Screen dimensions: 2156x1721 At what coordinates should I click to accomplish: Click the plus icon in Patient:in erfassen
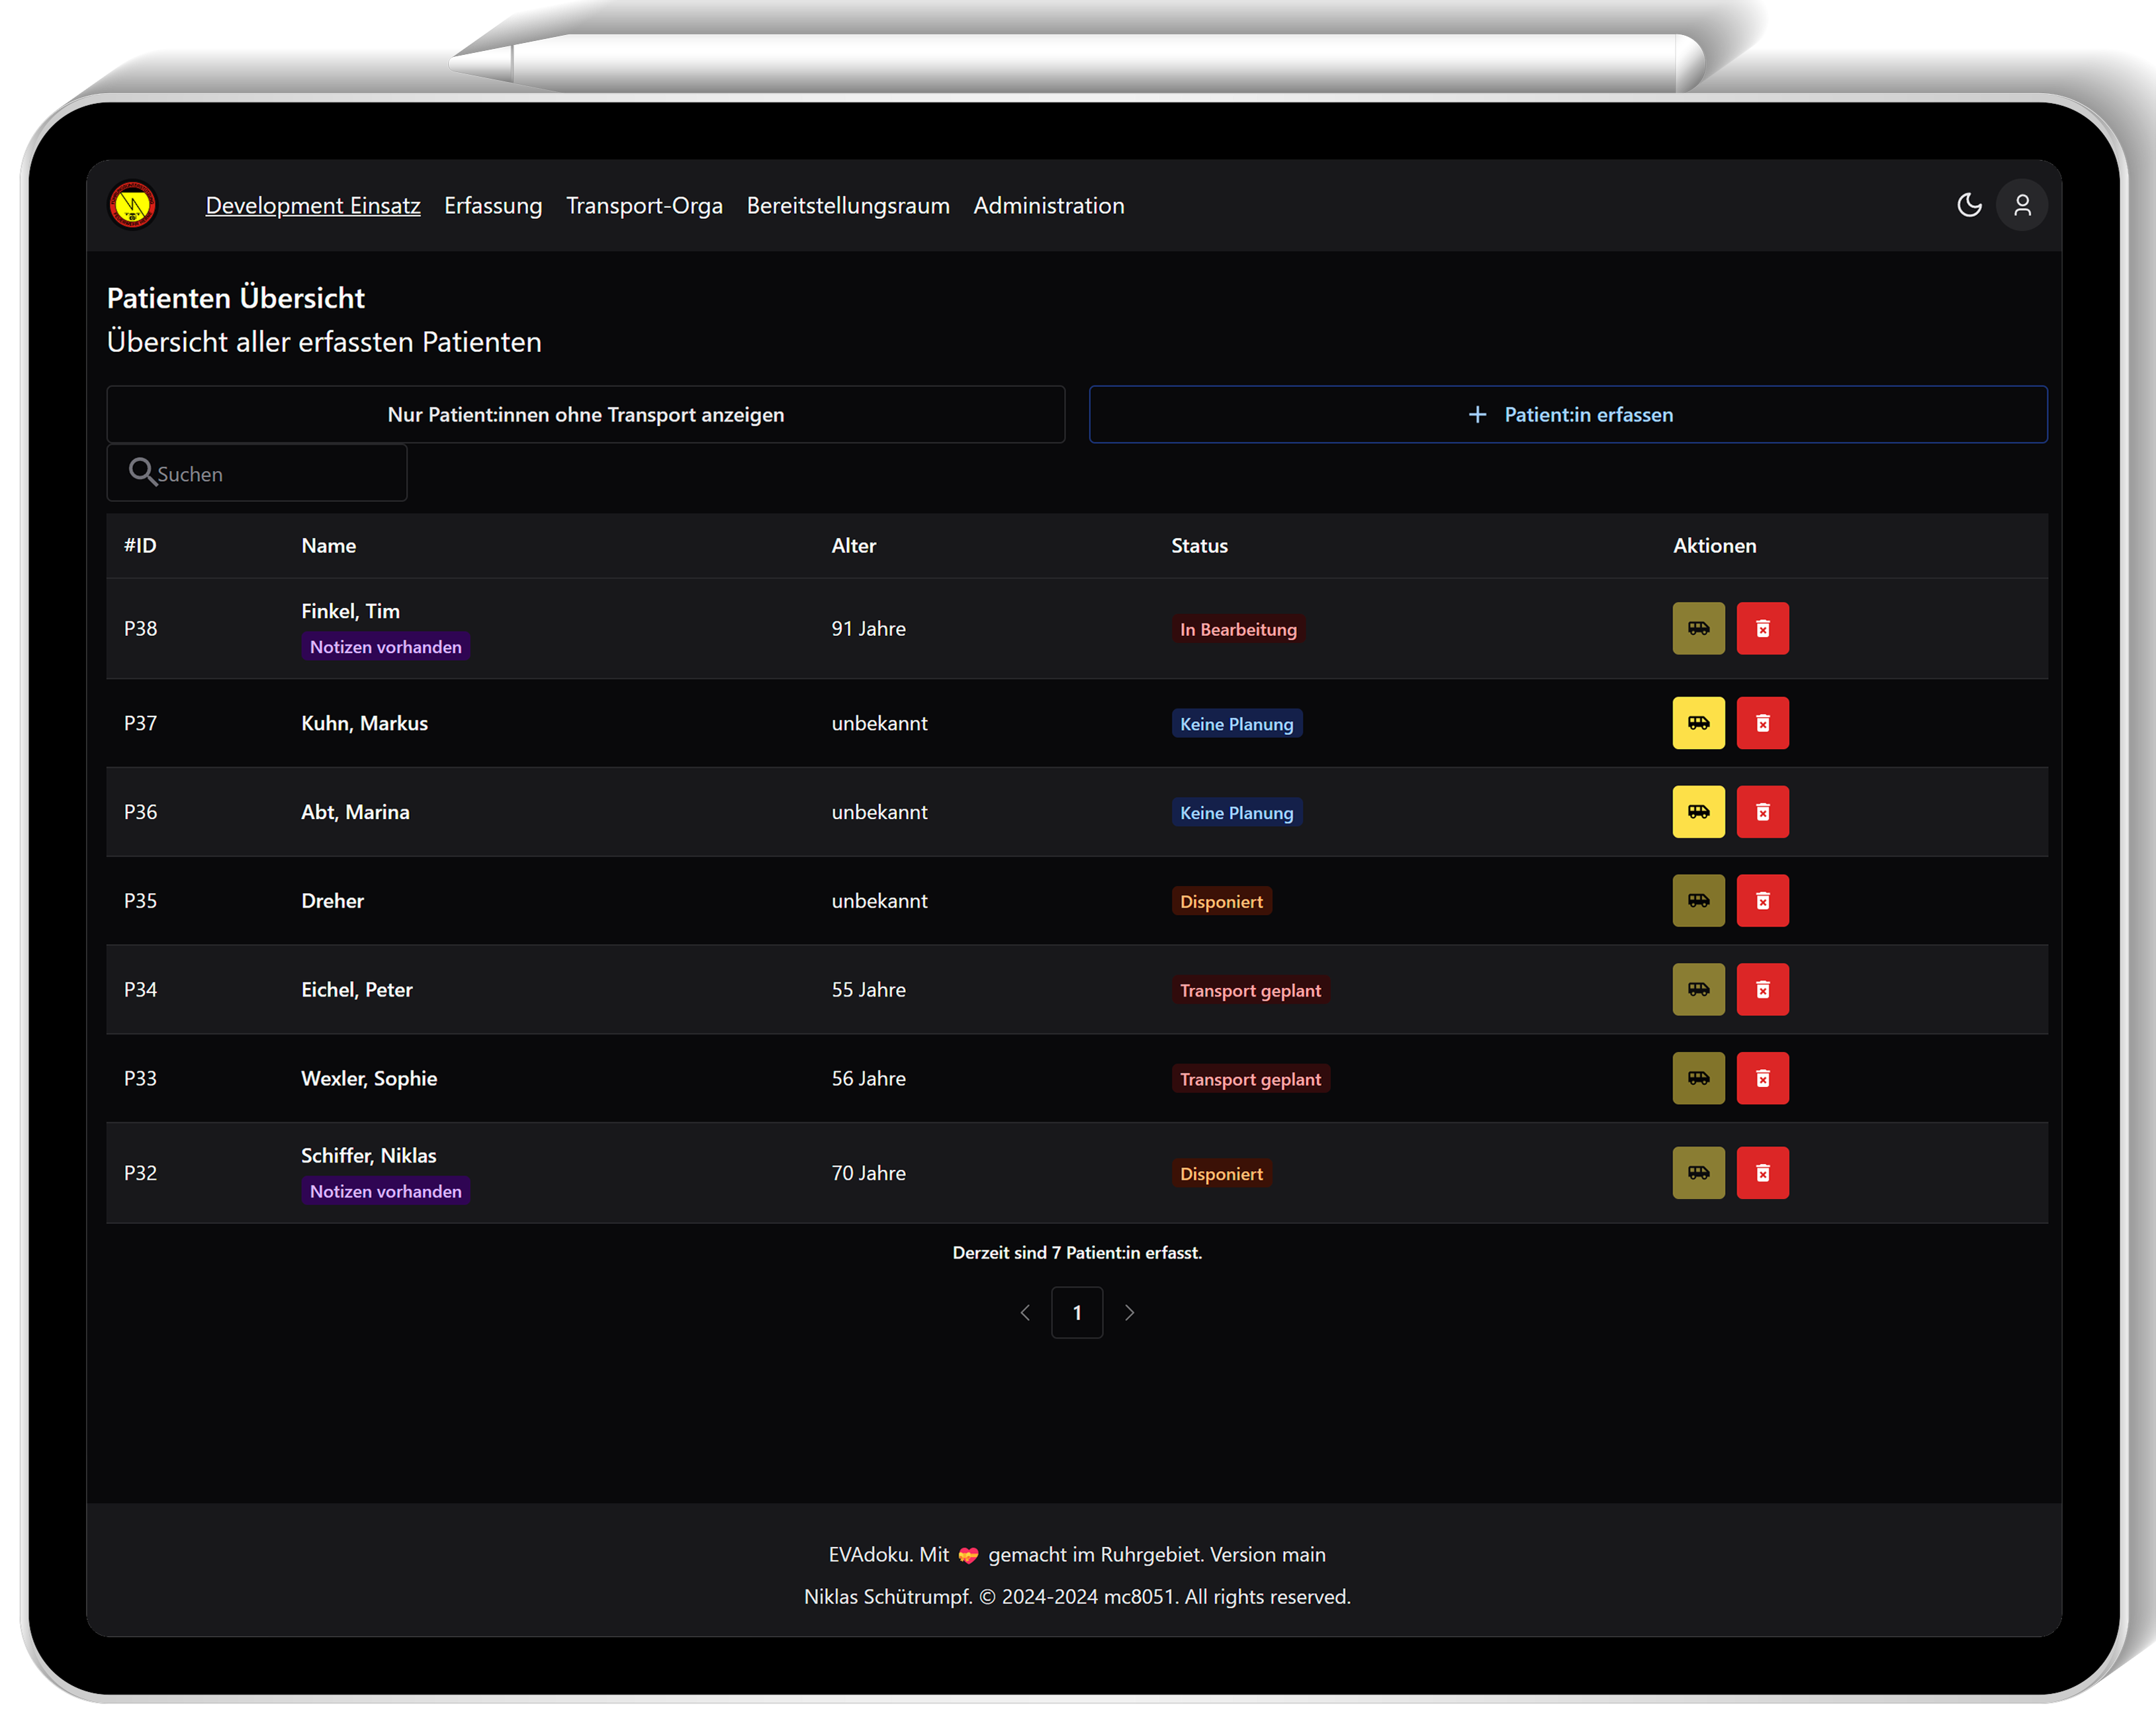tap(1477, 414)
